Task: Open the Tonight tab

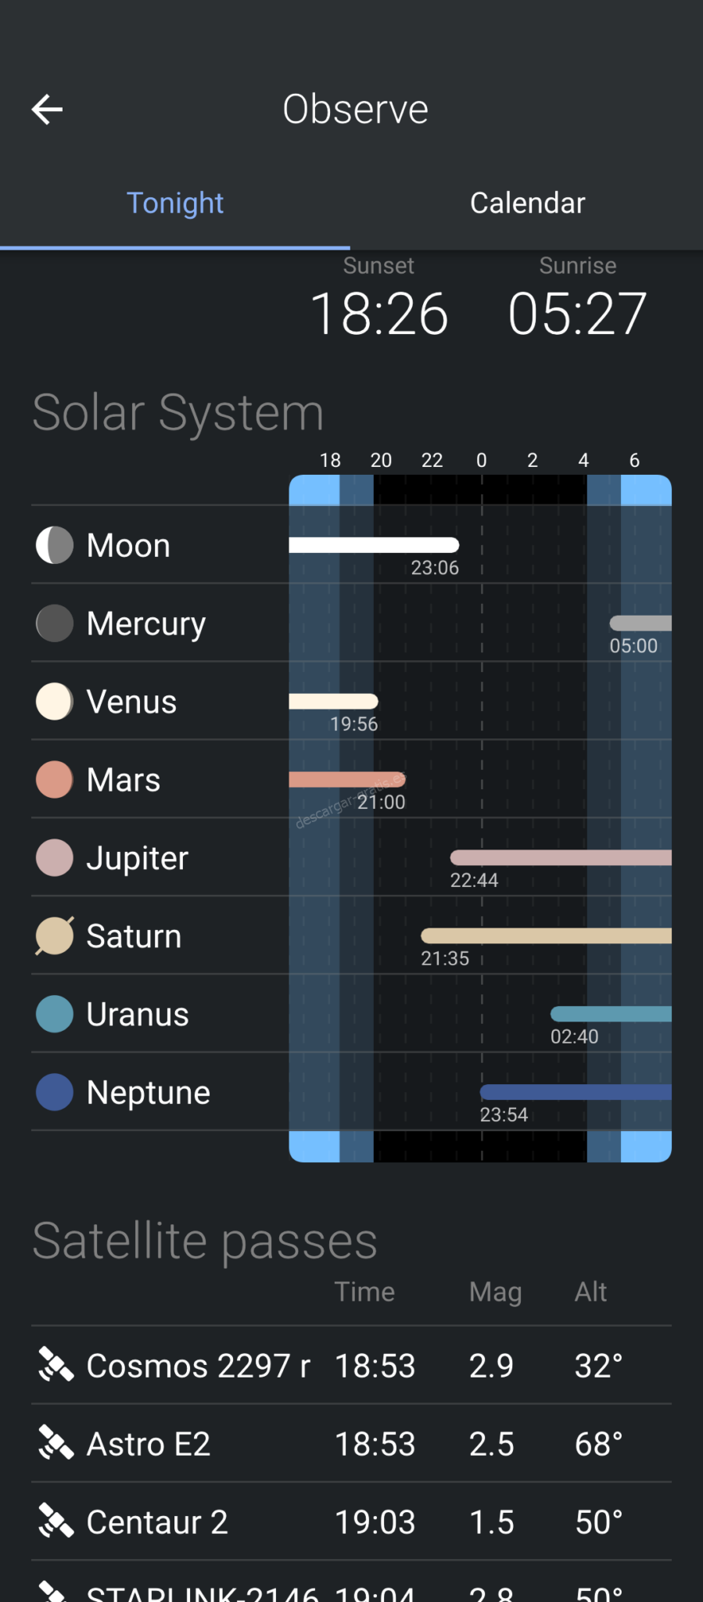Action: (175, 203)
